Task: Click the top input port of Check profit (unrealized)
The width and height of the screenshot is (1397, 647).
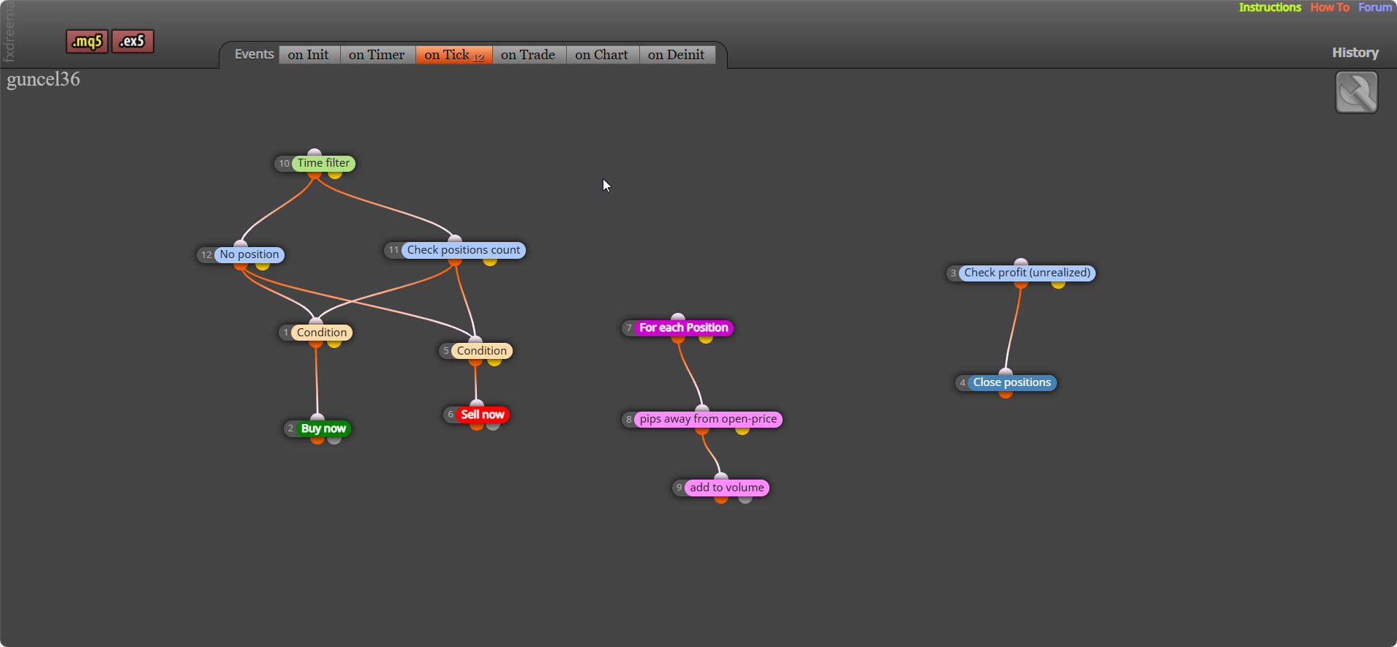Action: coord(1021,262)
